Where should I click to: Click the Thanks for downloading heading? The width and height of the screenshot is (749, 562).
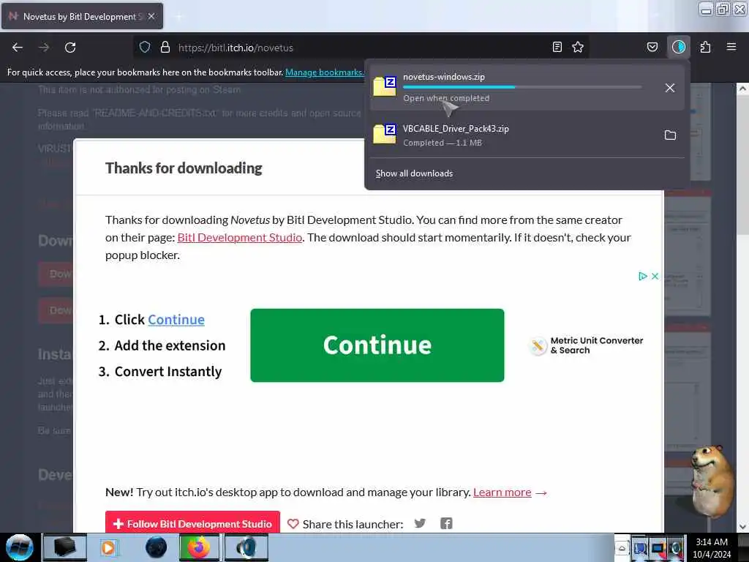[184, 168]
